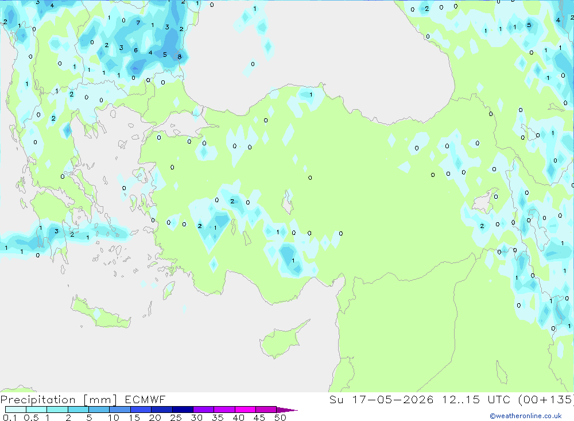Click the legend scale label '35'
This screenshot has width=574, height=421.
218,418
